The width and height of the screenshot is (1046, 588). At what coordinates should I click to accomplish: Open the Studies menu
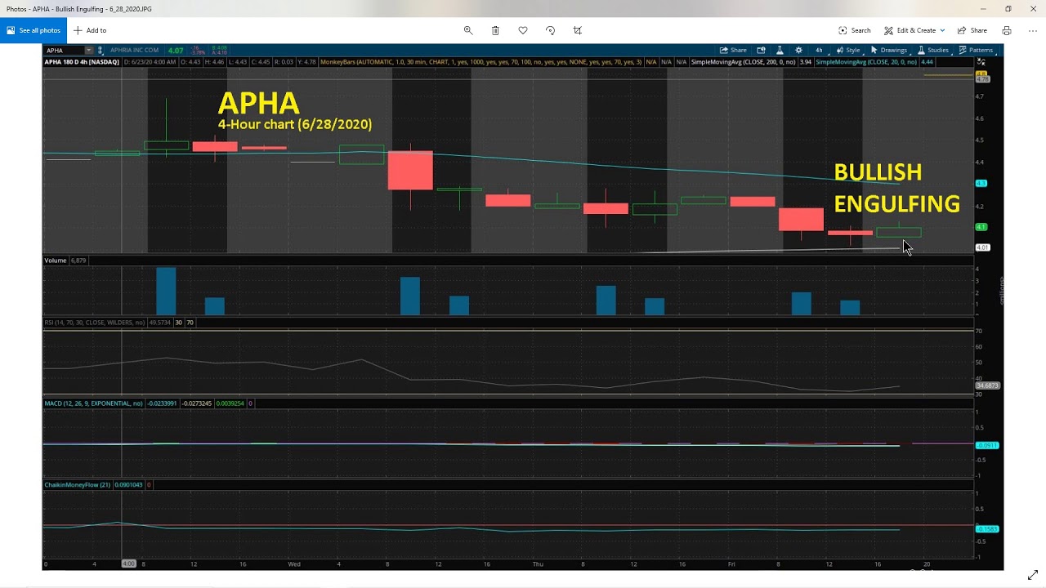(932, 50)
